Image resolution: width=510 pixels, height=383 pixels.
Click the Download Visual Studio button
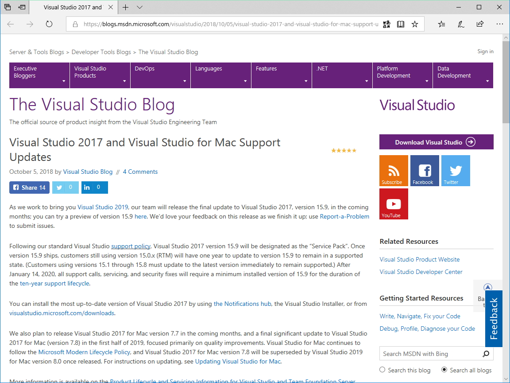(x=436, y=141)
